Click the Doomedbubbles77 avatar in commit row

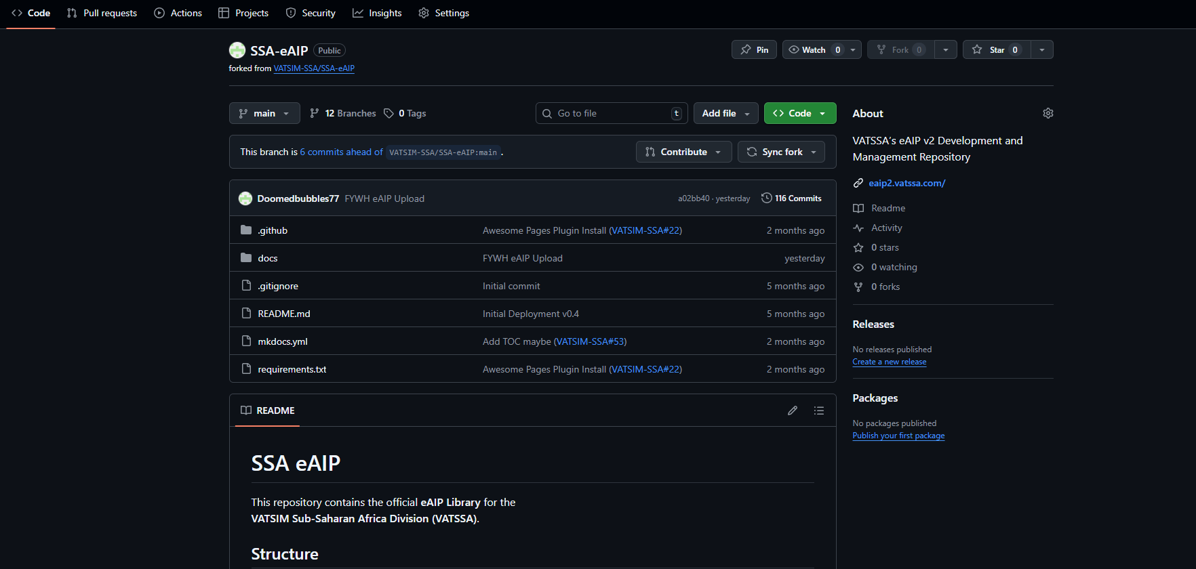tap(245, 198)
